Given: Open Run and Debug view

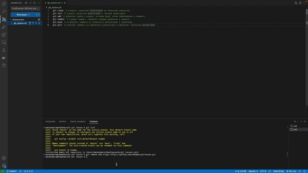Looking at the screenshot, I should [x=4, y=27].
